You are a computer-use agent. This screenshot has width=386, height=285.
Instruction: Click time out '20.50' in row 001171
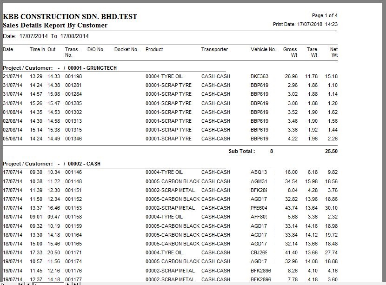53,253
